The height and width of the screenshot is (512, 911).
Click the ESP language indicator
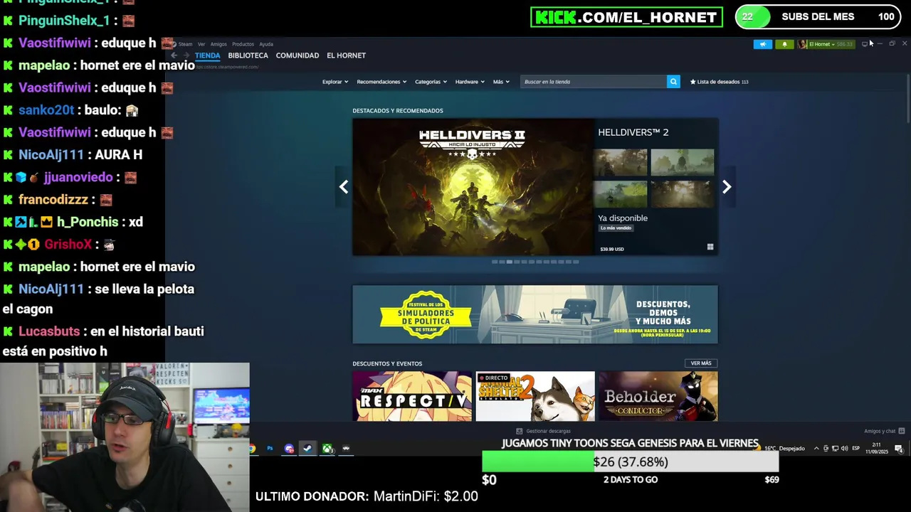coord(856,449)
